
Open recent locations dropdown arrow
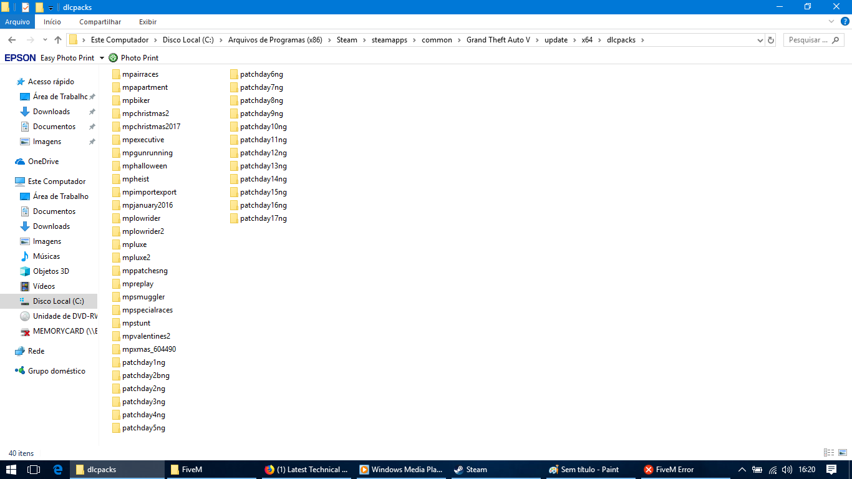point(44,40)
